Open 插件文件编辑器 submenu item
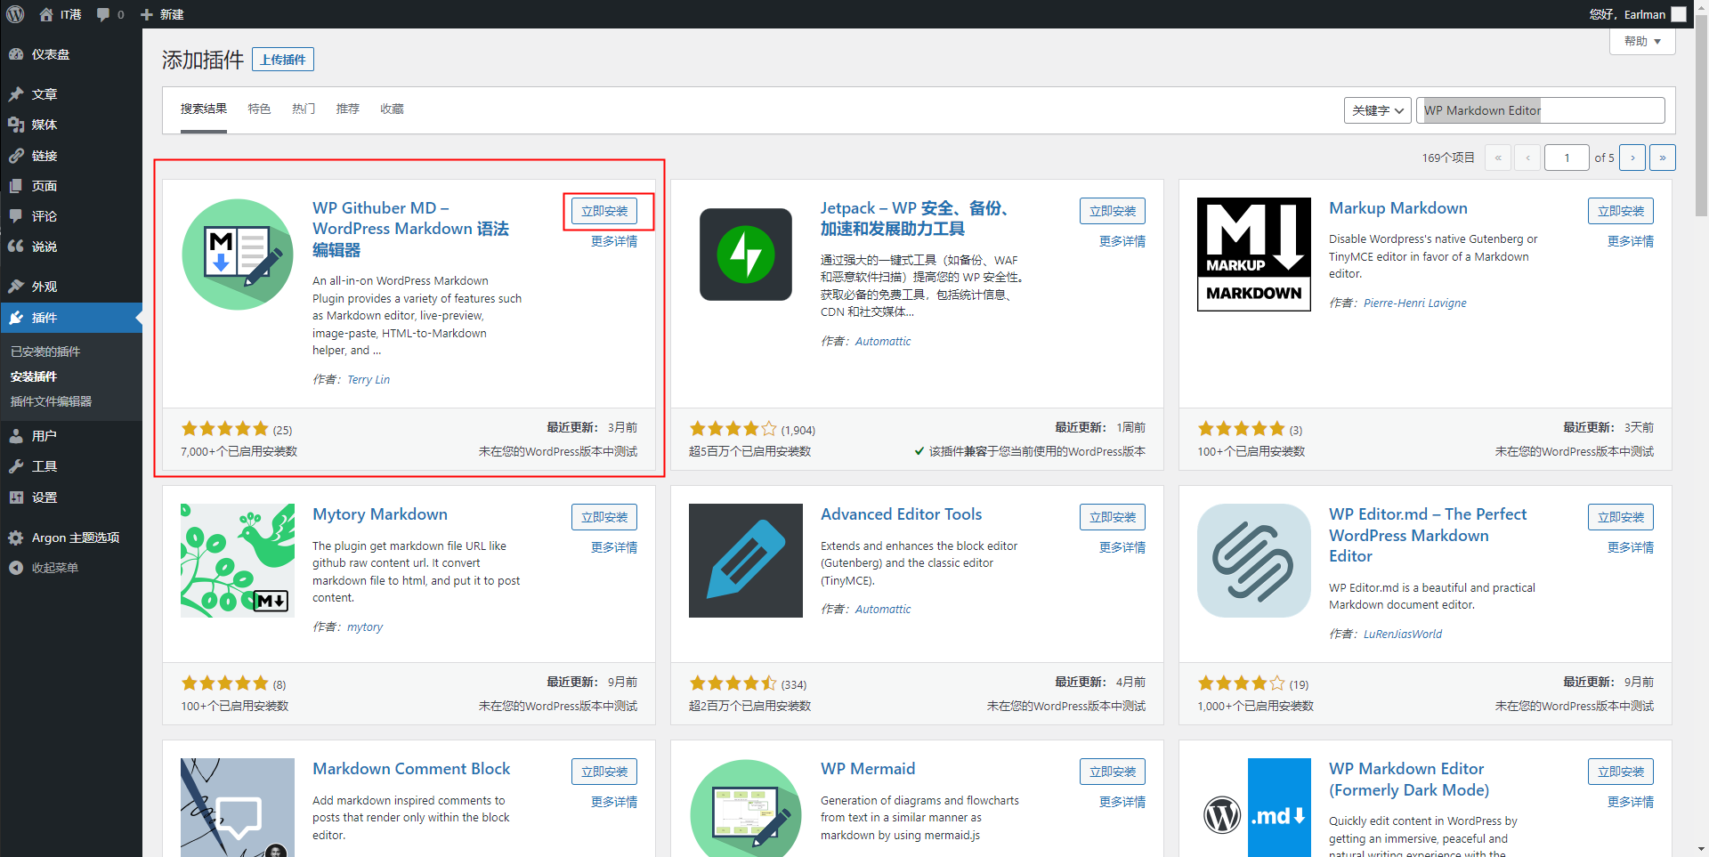The image size is (1709, 857). click(51, 401)
